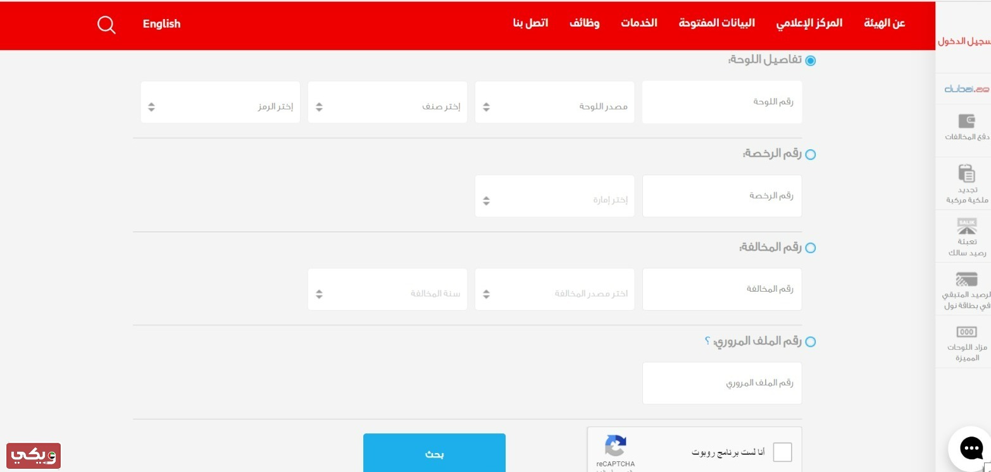Viewport: 991px width, 472px height.
Task: Open the إختر الرمز dropdown
Action: point(220,102)
